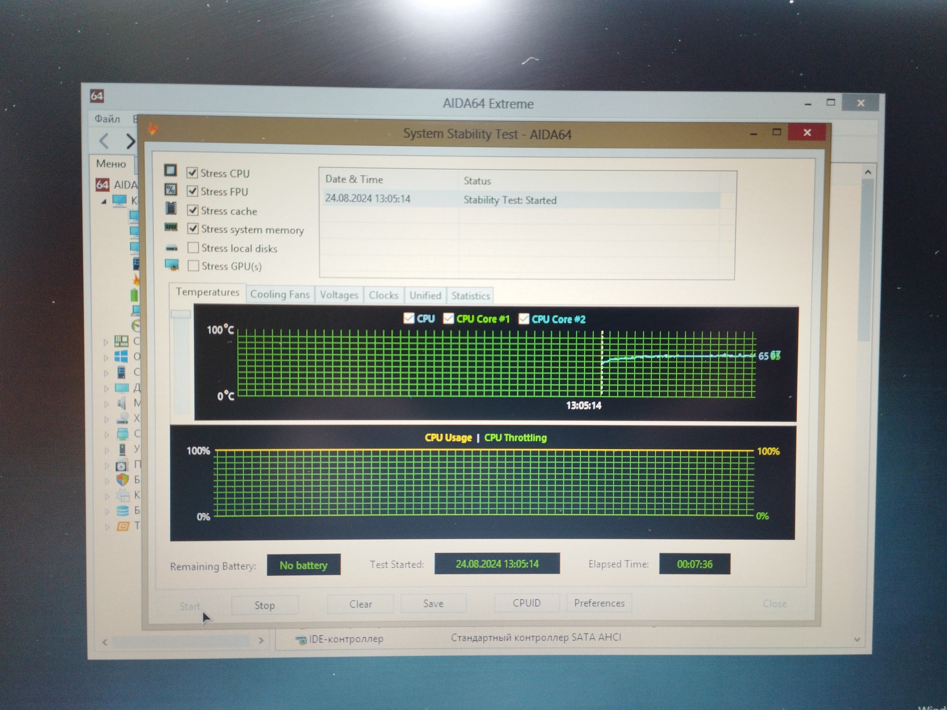Click scroll up arrow in main window
Screen dimensions: 947x710
[868, 172]
